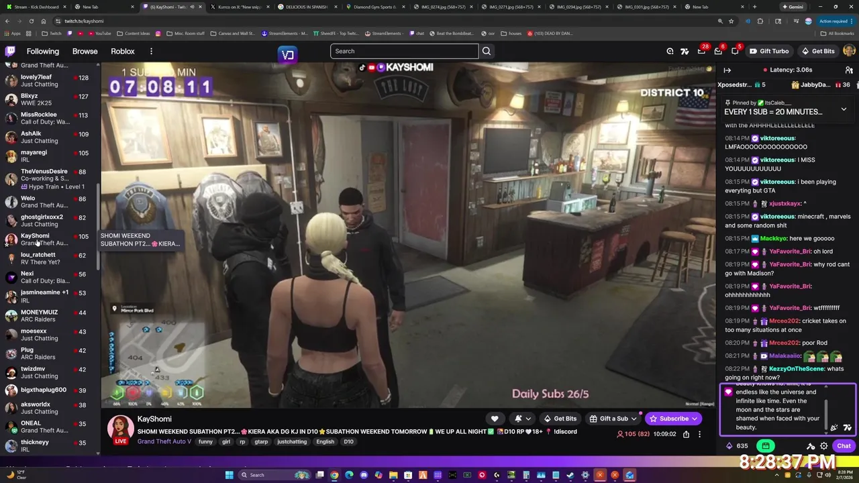Viewport: 859px width, 483px height.
Task: Open the stream three-dot options menu
Action: point(699,434)
